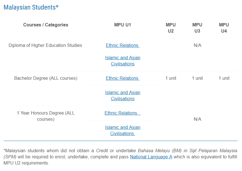Select Ethnic Relations in 1 Year Honours row
The width and height of the screenshot is (242, 171).
tap(123, 113)
